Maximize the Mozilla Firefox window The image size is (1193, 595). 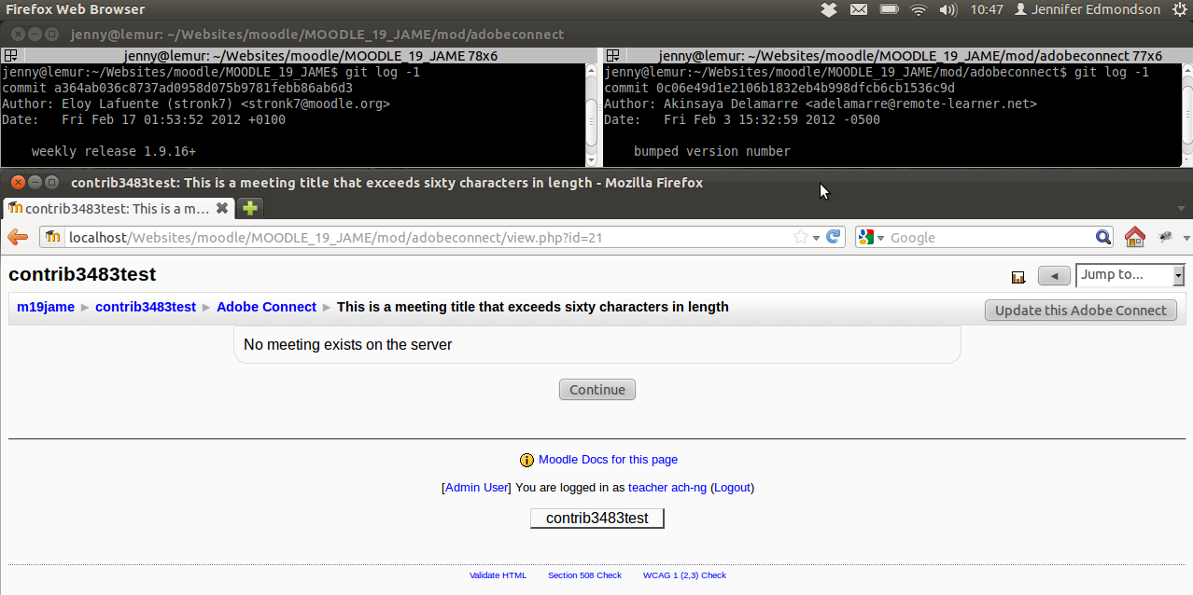pyautogui.click(x=51, y=182)
